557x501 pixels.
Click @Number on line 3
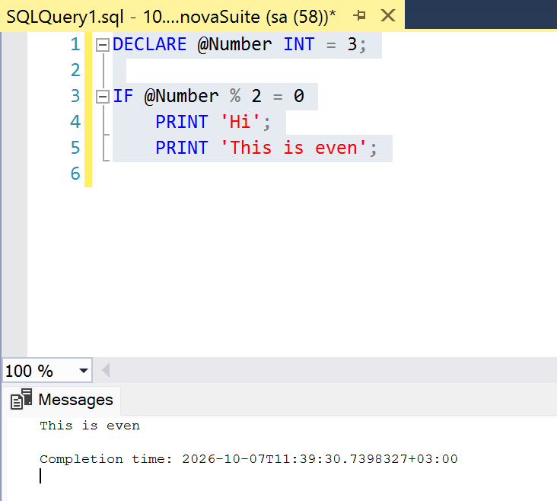(182, 97)
